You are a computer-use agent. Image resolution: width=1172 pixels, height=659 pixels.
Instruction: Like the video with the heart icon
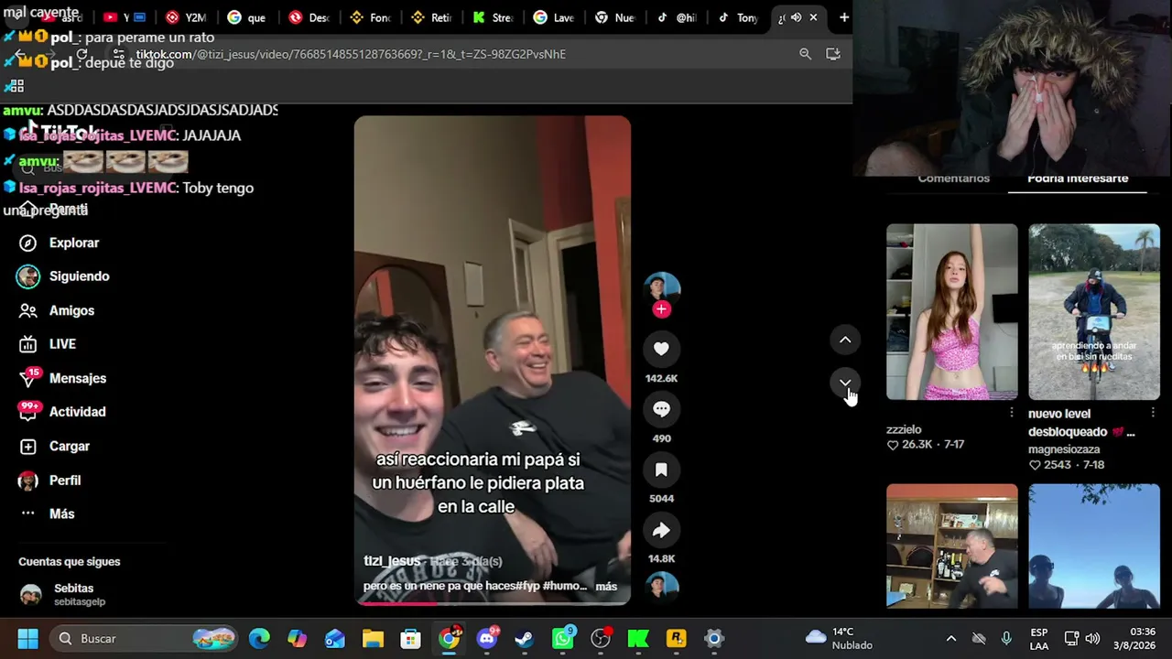tap(661, 349)
